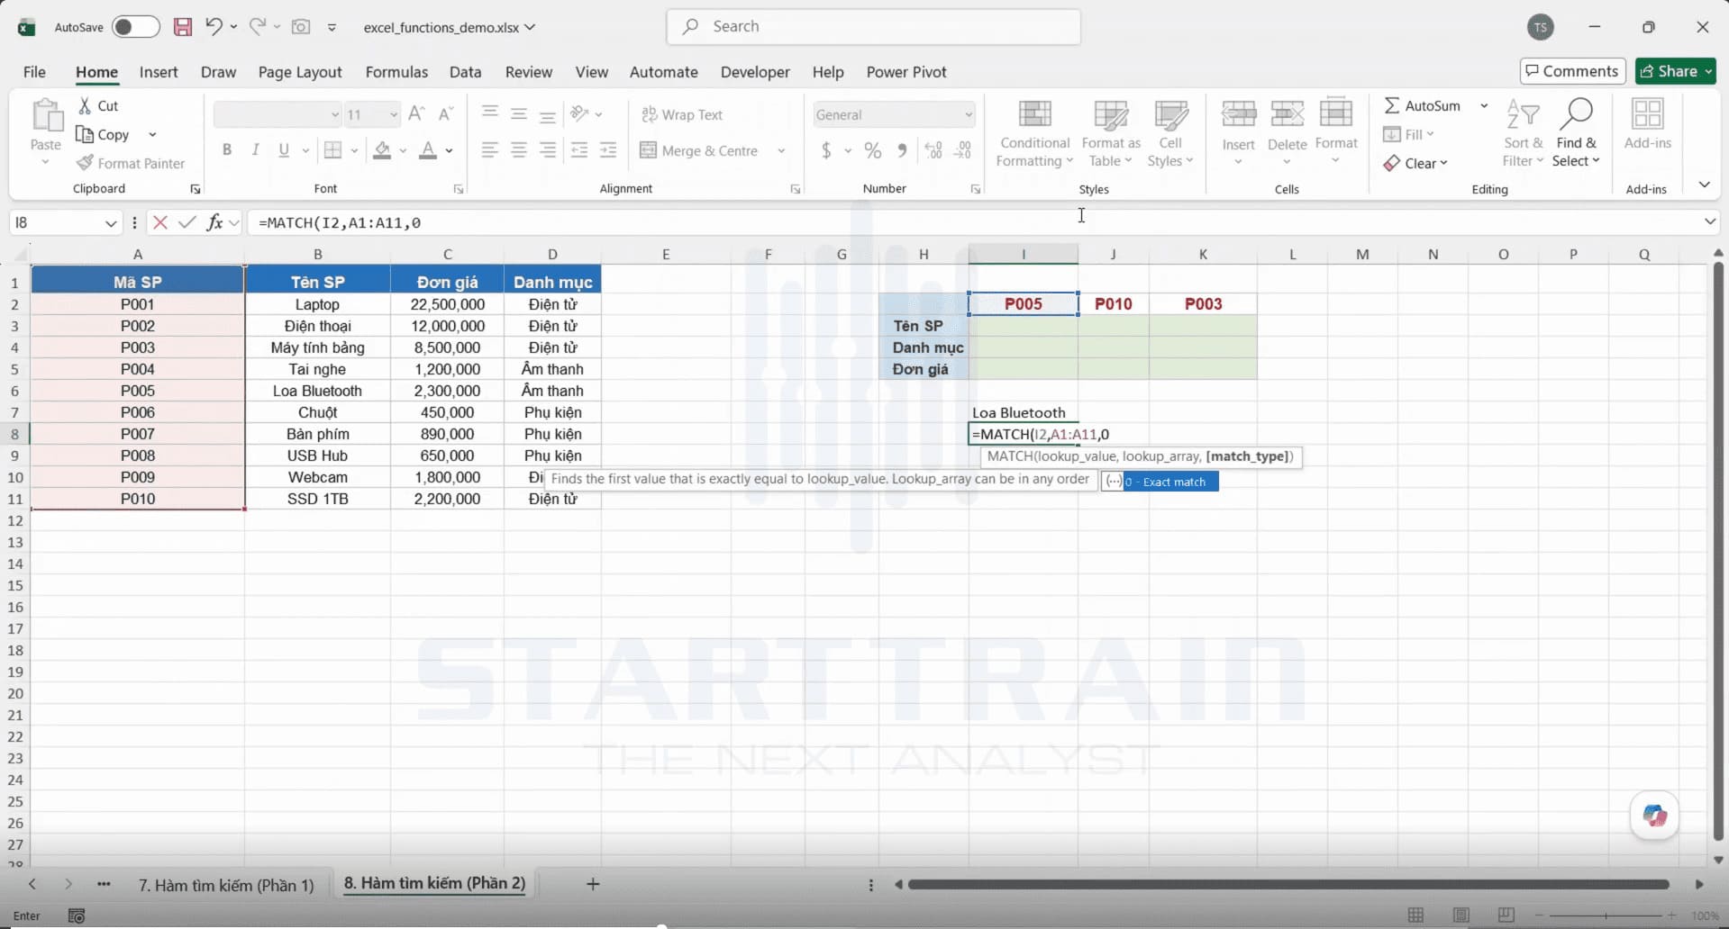Click the Add-ins icon
This screenshot has width=1729, height=929.
1648,114
